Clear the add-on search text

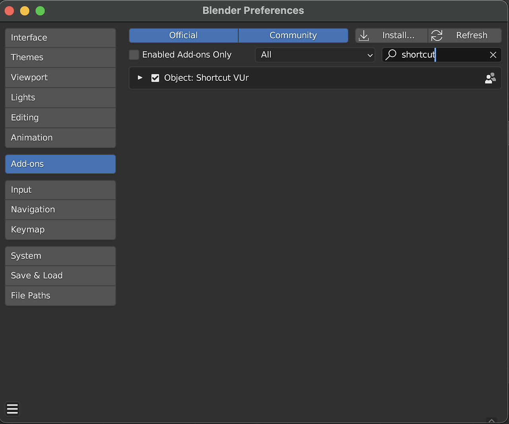click(493, 55)
